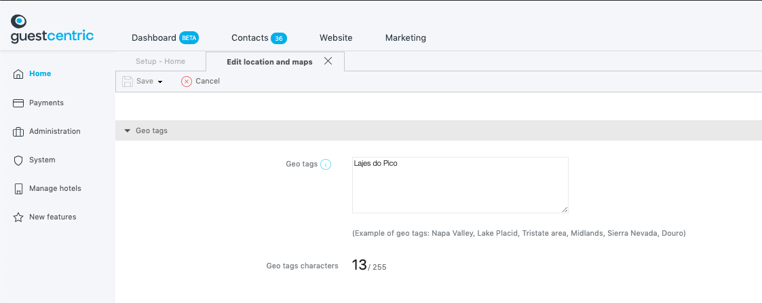
Task: Open the Manage hotels building icon
Action: pyautogui.click(x=18, y=189)
